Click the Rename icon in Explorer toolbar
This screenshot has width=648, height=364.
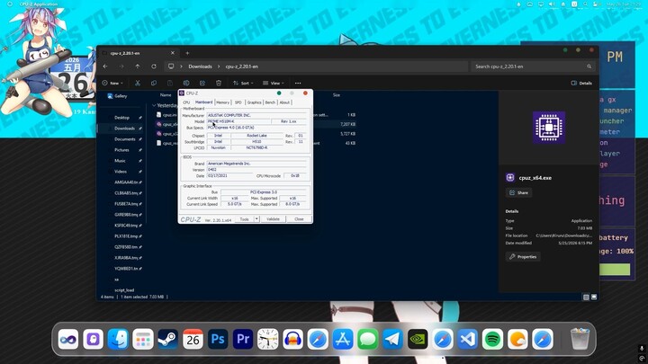click(186, 83)
